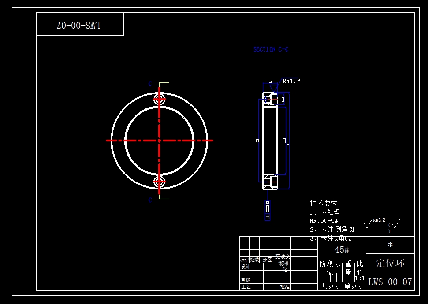Click the 处数 revision table header
The height and width of the screenshot is (304, 428).
[254, 260]
